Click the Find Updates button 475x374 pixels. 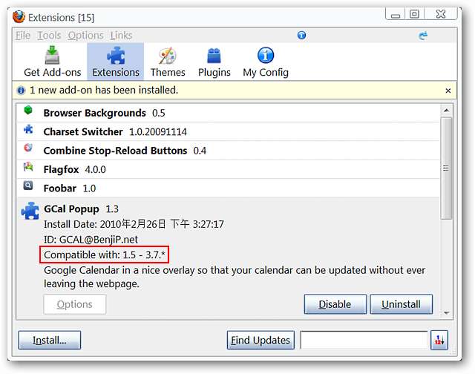click(x=261, y=340)
